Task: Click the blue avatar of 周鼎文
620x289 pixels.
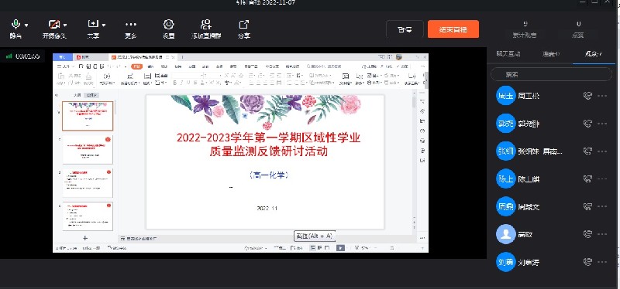Action: coord(506,206)
